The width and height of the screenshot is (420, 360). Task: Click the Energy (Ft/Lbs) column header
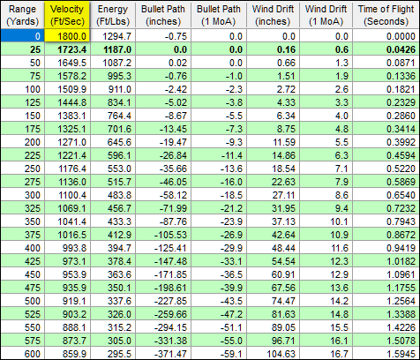(x=113, y=15)
